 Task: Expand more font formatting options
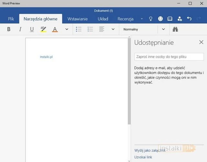coord(67,29)
